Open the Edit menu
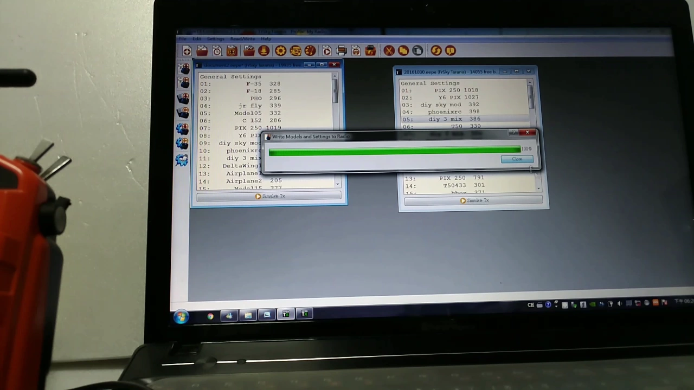The width and height of the screenshot is (694, 390). pos(196,39)
